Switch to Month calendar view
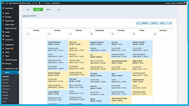 48,10
